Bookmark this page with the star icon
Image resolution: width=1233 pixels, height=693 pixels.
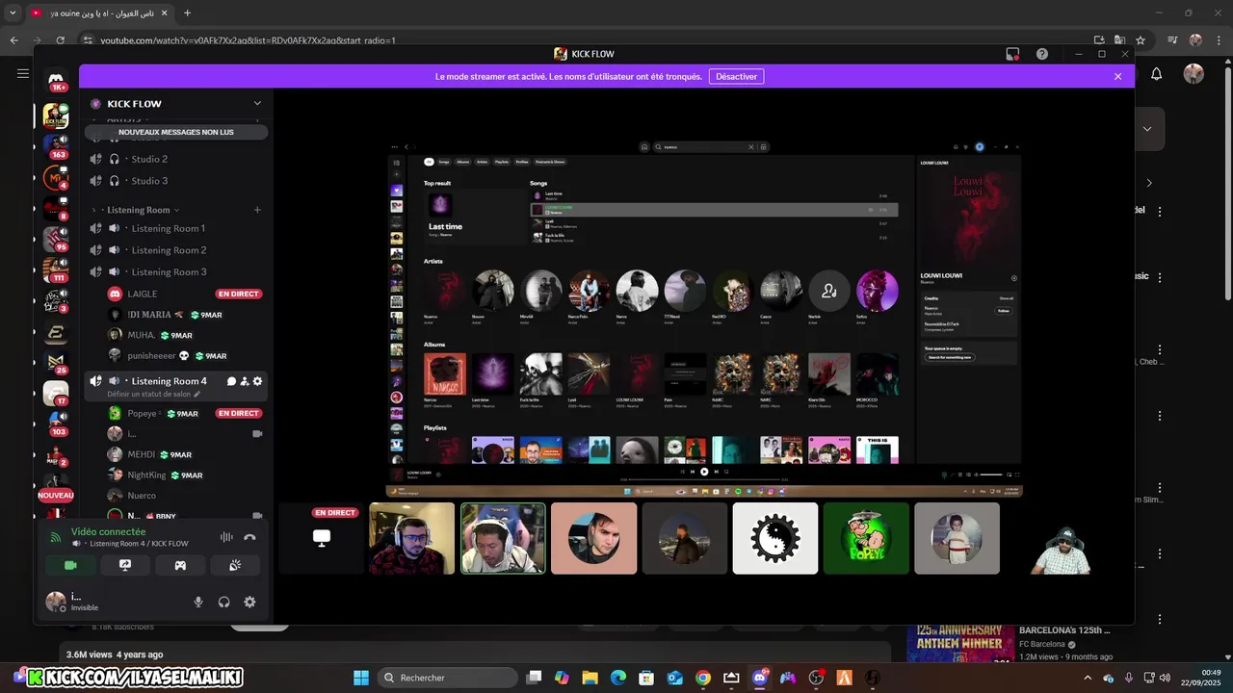point(1141,40)
